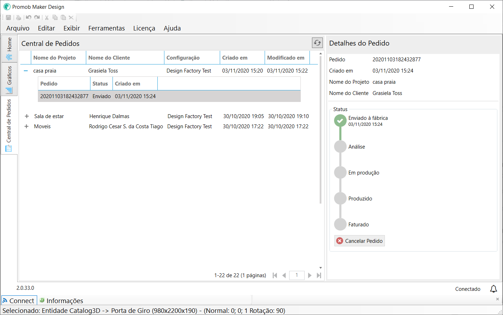Collapse the casa praia project row
Image resolution: width=503 pixels, height=315 pixels.
[x=26, y=71]
